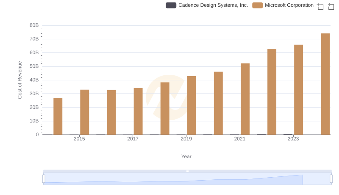339x195 pixels.
Task: Click the left handle of the range slider
Action: [44, 179]
